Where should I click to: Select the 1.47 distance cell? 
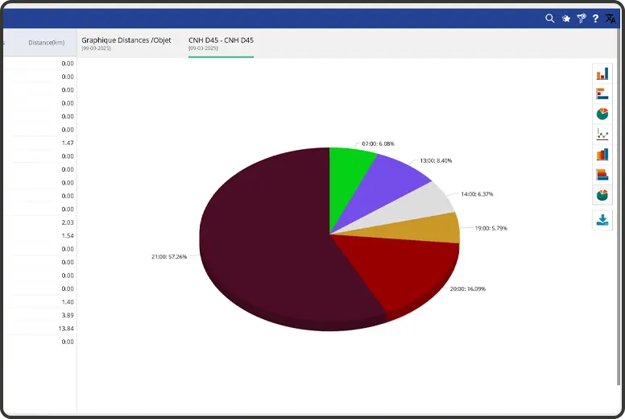68,143
